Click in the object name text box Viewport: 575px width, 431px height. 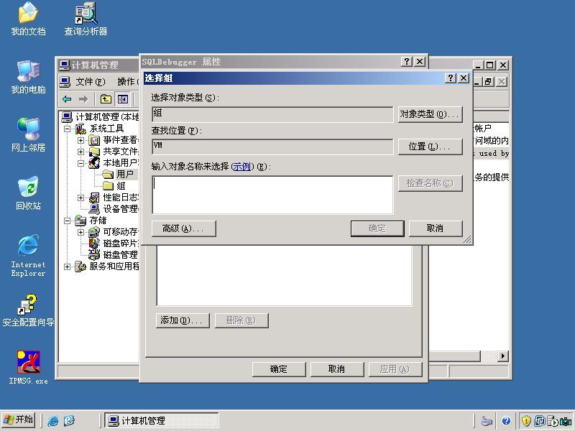coord(272,195)
